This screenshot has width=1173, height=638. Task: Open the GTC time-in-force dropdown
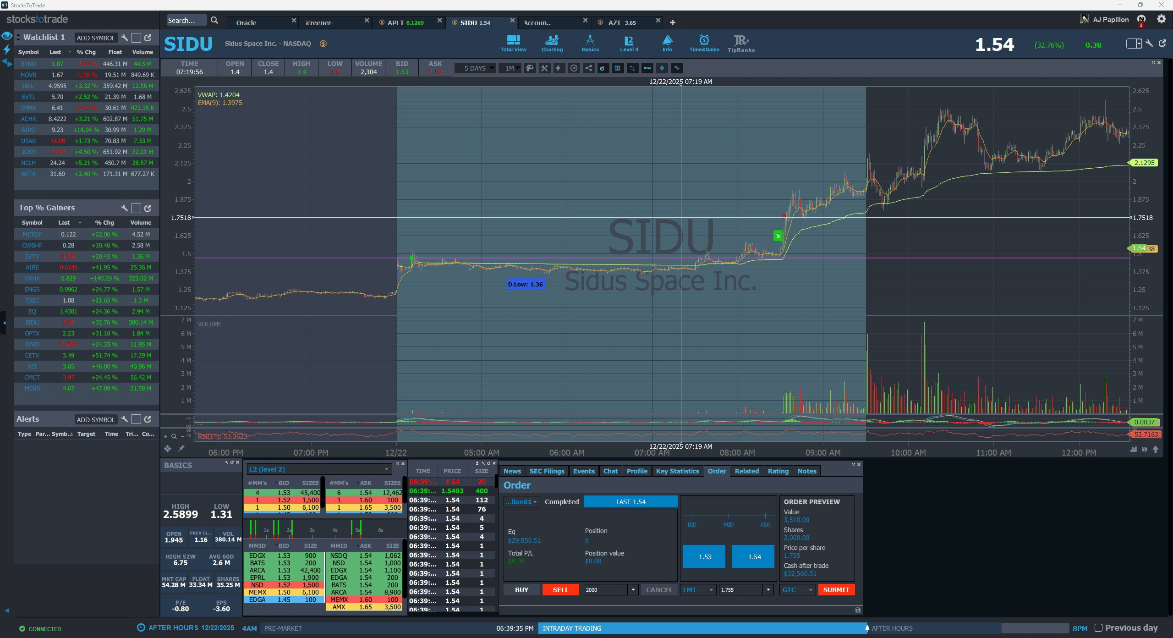pyautogui.click(x=797, y=590)
